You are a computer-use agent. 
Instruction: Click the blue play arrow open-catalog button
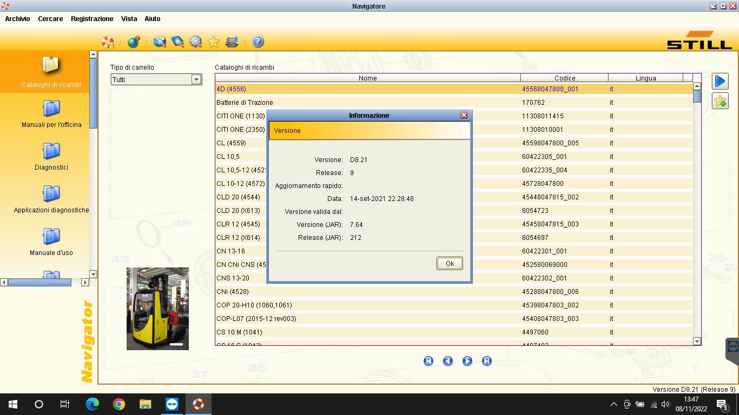click(x=720, y=81)
